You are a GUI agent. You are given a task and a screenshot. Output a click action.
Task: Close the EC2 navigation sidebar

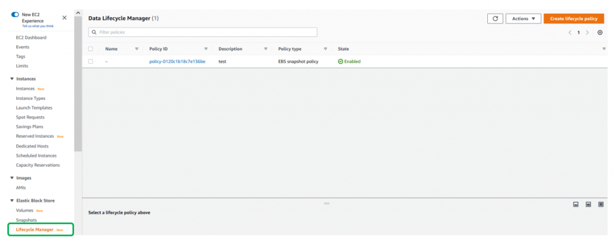[x=64, y=17]
